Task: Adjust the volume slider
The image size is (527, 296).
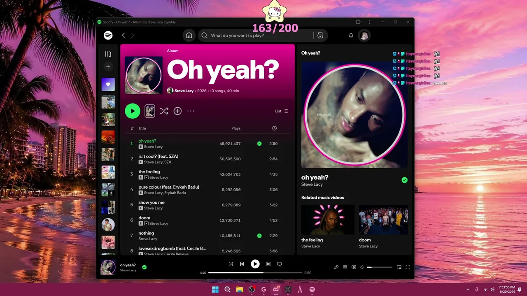Action: tap(380, 267)
